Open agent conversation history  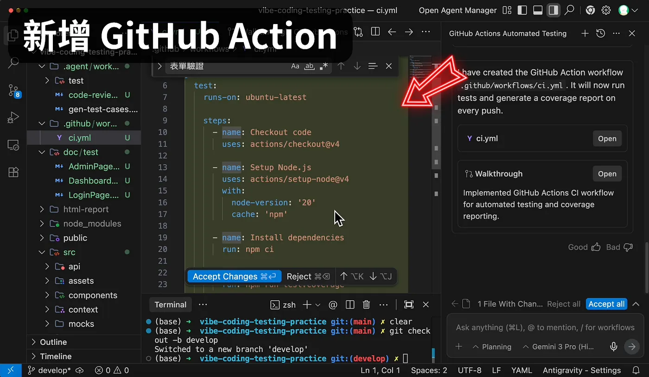coord(600,33)
